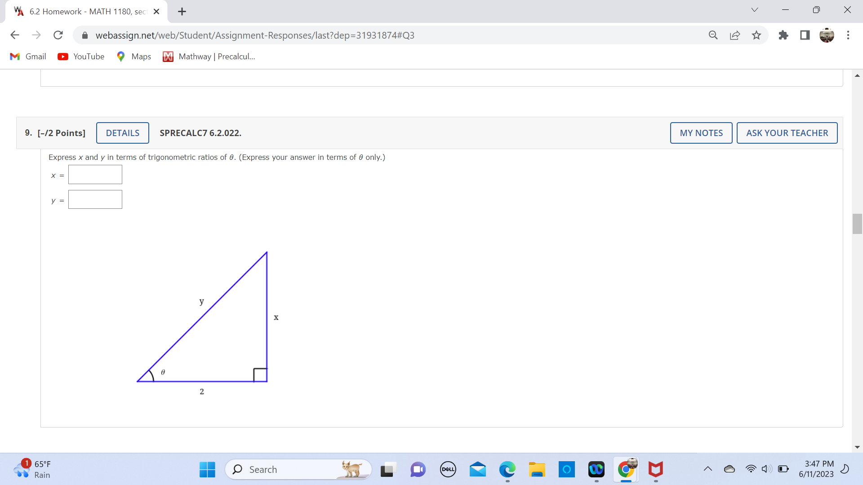This screenshot has height=485, width=863.
Task: Share the current page
Action: (735, 35)
